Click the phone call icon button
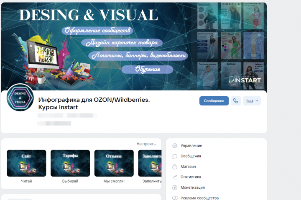 [236, 101]
